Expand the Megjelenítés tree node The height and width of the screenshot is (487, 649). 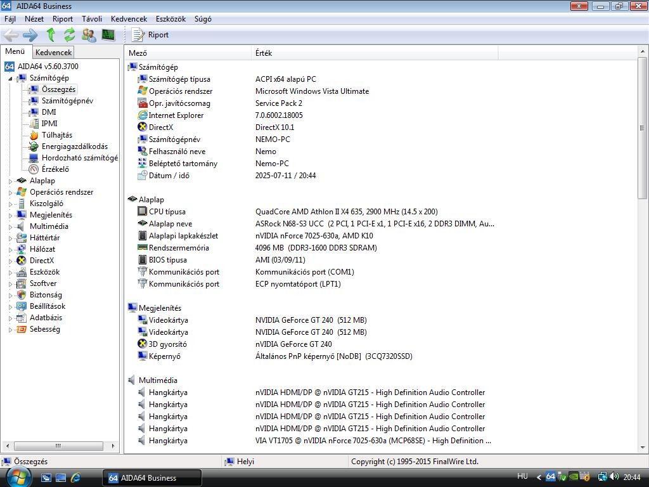tap(10, 216)
